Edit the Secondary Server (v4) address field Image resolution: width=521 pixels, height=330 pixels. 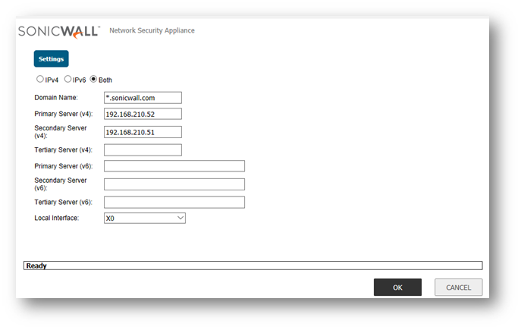pyautogui.click(x=143, y=132)
